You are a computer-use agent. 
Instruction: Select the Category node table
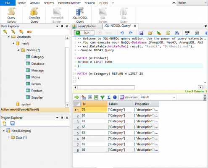coord(37,57)
